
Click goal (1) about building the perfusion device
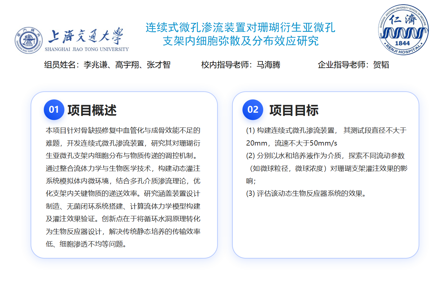click(x=326, y=131)
